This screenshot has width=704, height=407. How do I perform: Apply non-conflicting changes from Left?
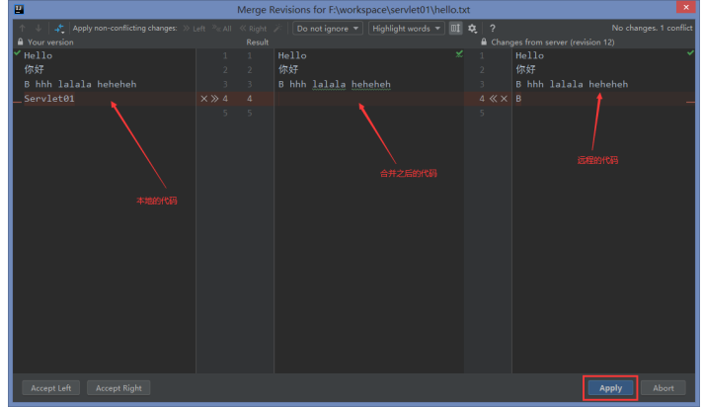tap(194, 29)
